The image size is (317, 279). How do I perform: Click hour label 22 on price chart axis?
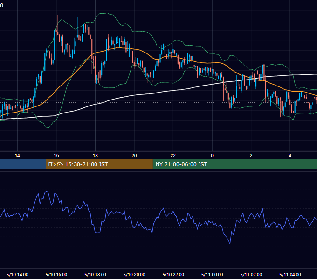tap(173, 156)
